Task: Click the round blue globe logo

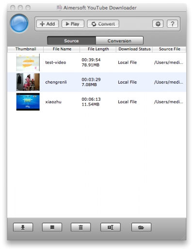Action: [x=19, y=23]
